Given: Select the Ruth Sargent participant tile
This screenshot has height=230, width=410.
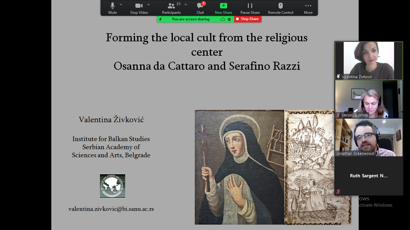Looking at the screenshot, I should 369,176.
